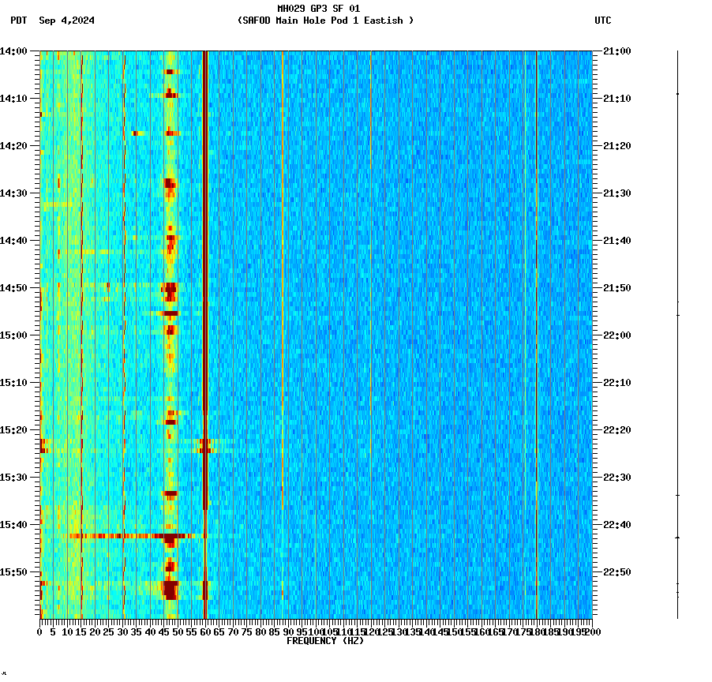Select the intense red spectral blob near 48 Hz
This screenshot has height=682, width=712.
click(x=169, y=589)
